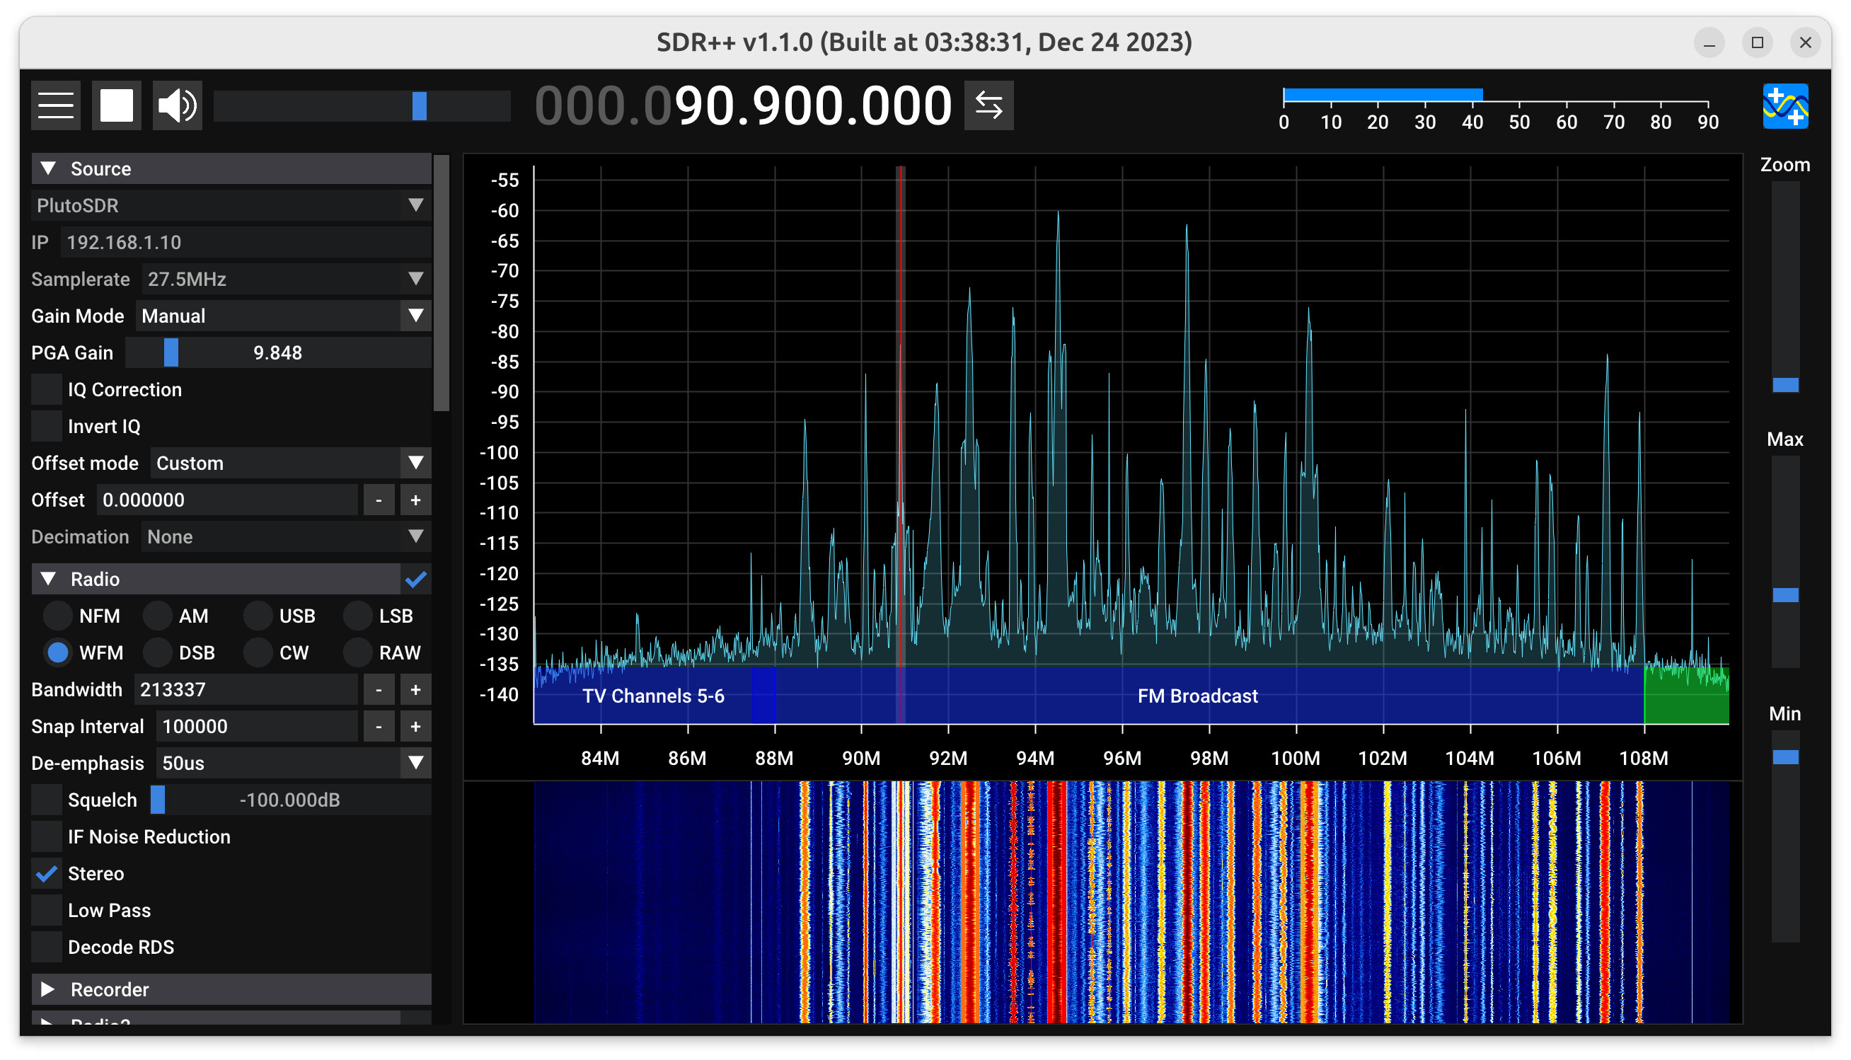Enable the Decode RDS checkbox
The width and height of the screenshot is (1851, 1060).
(47, 947)
